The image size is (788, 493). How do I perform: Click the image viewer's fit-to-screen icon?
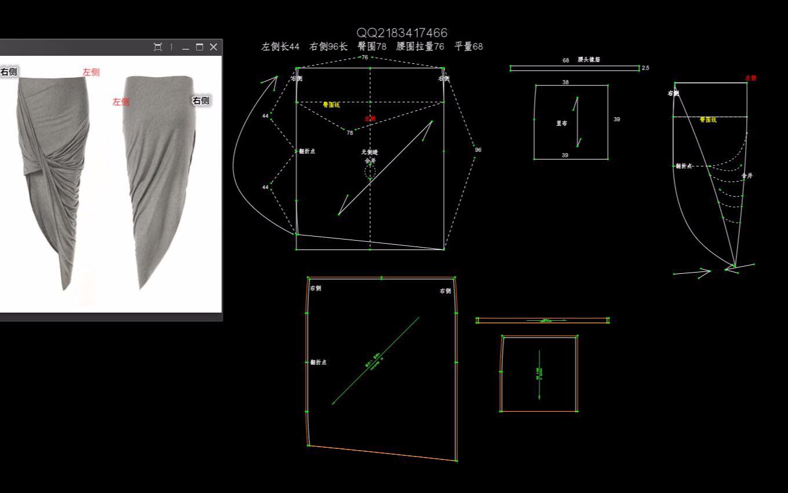point(158,47)
